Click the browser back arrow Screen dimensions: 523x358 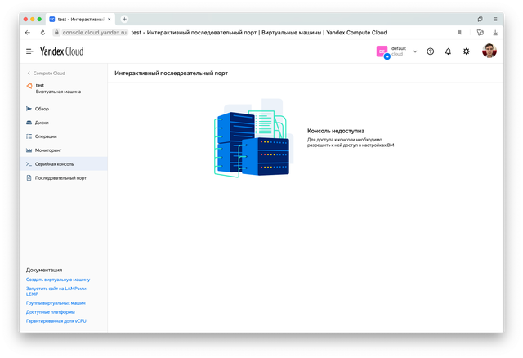29,33
